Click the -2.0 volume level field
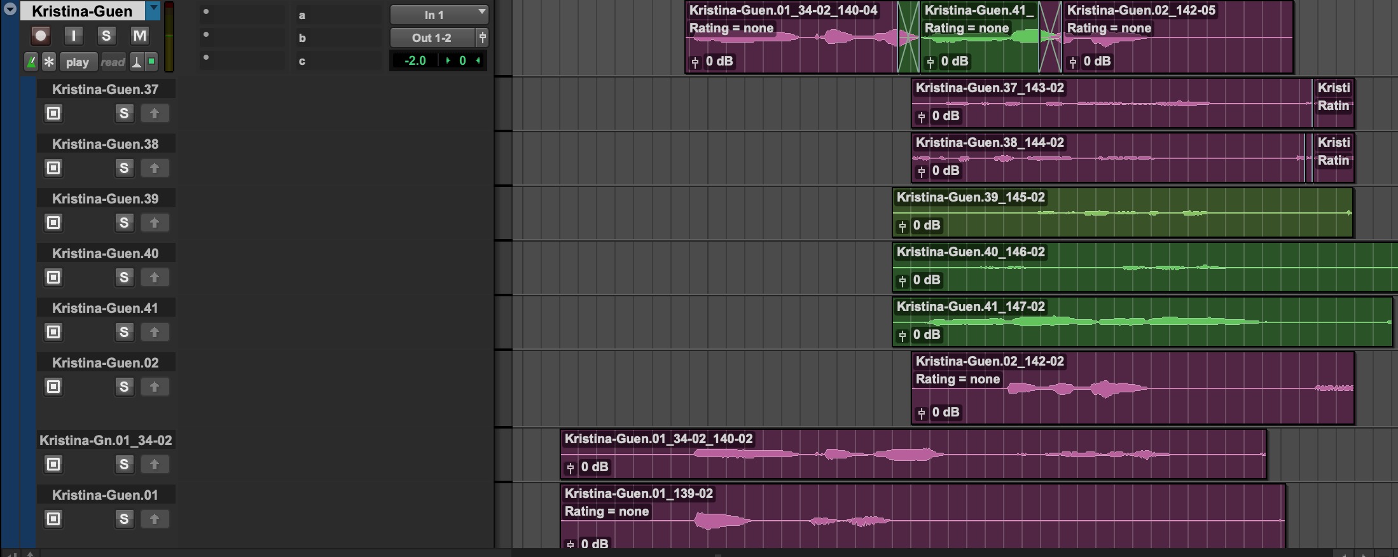 click(x=415, y=60)
